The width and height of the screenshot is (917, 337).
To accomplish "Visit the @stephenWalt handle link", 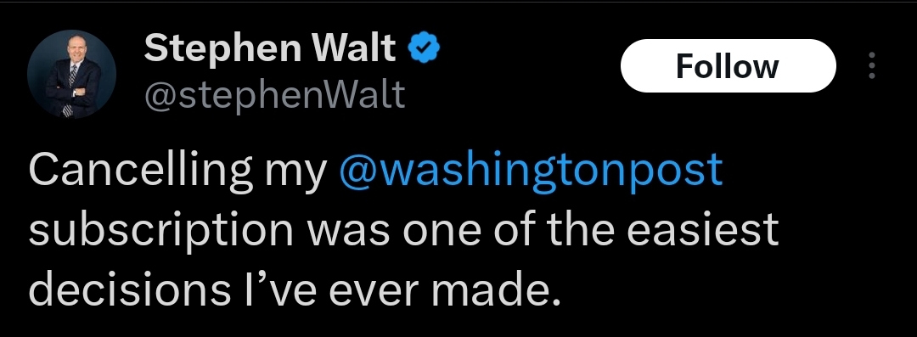I will [274, 95].
